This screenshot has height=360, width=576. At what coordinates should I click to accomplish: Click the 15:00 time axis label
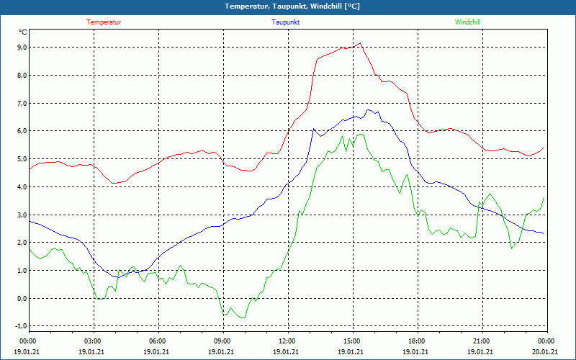pos(353,341)
